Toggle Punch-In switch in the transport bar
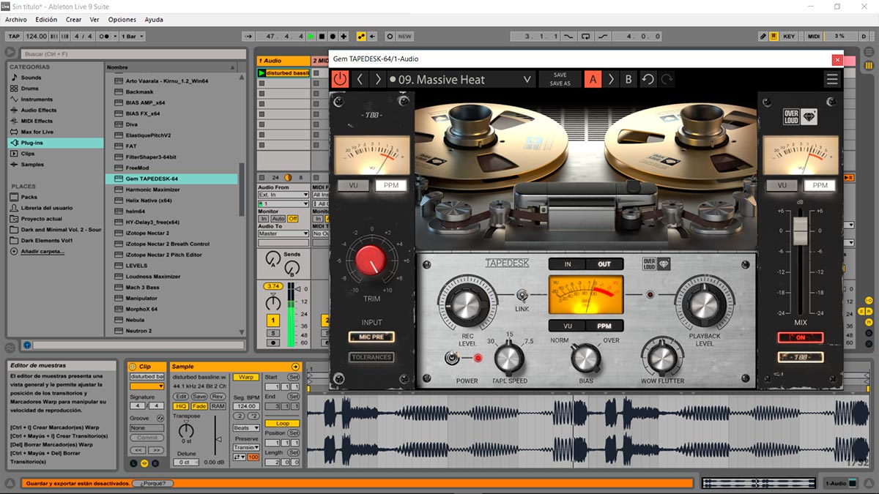The width and height of the screenshot is (879, 494). (x=569, y=36)
